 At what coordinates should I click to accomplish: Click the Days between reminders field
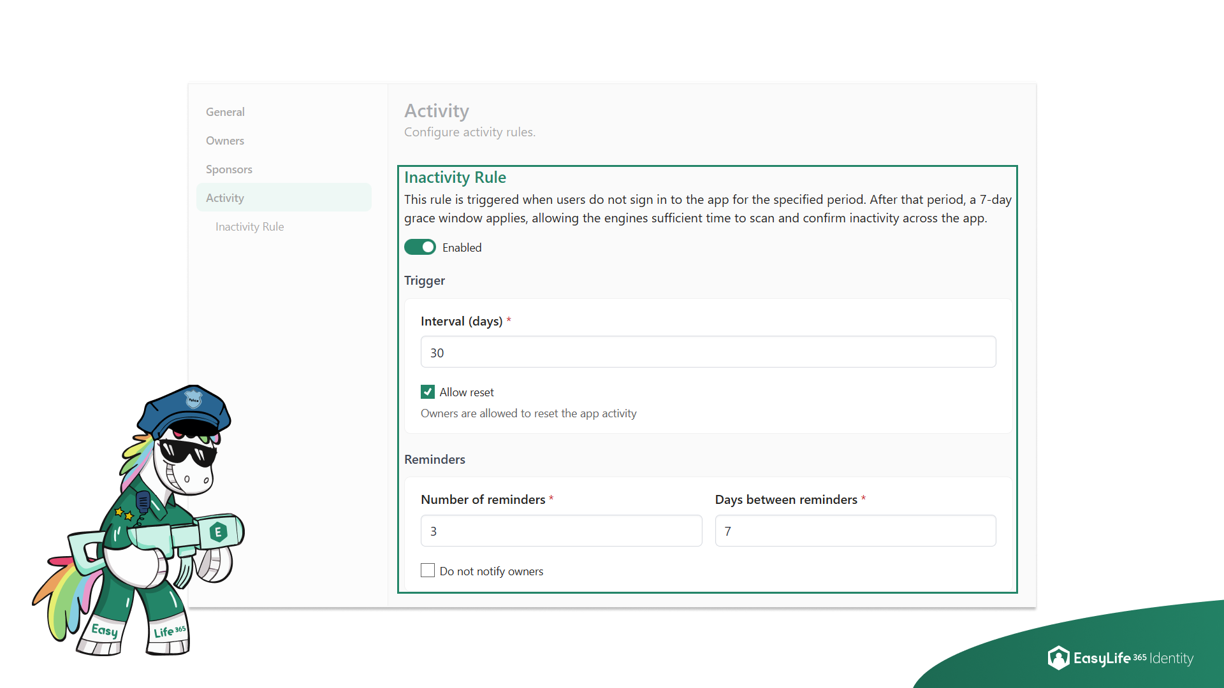[855, 531]
